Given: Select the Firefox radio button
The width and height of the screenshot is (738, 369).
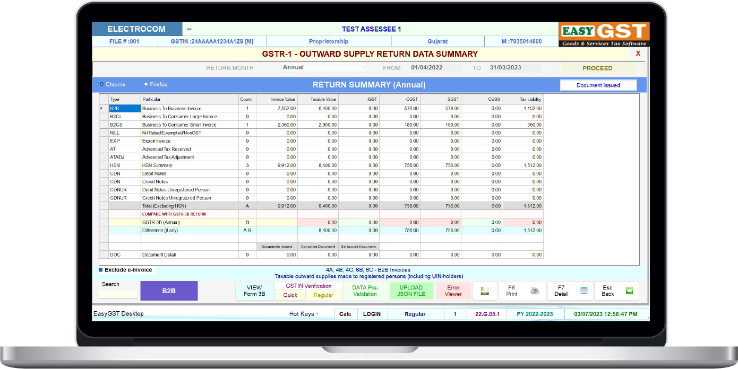Looking at the screenshot, I should [x=146, y=84].
